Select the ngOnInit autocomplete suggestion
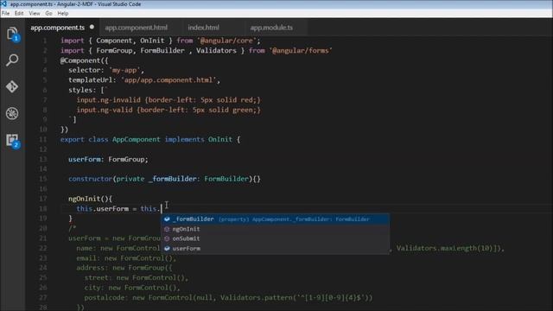The height and width of the screenshot is (311, 553). pyautogui.click(x=276, y=229)
